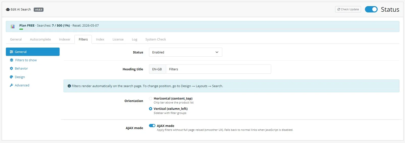Click the Searches: 7 / 500 (1%) text

(x=53, y=26)
